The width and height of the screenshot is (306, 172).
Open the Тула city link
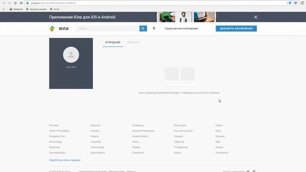tap(218, 130)
